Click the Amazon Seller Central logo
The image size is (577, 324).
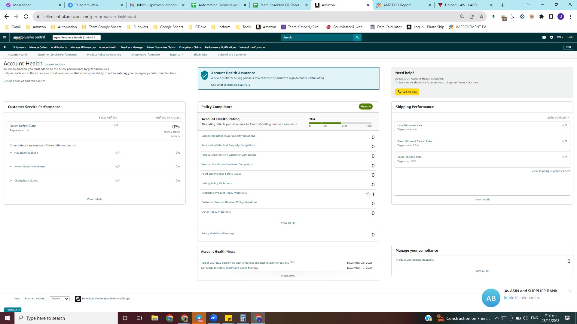coord(29,37)
